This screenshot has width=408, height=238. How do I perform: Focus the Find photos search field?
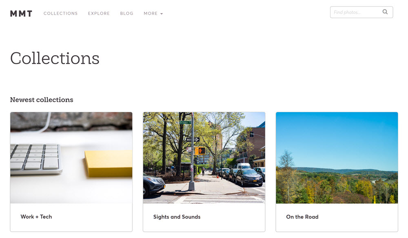click(x=361, y=12)
